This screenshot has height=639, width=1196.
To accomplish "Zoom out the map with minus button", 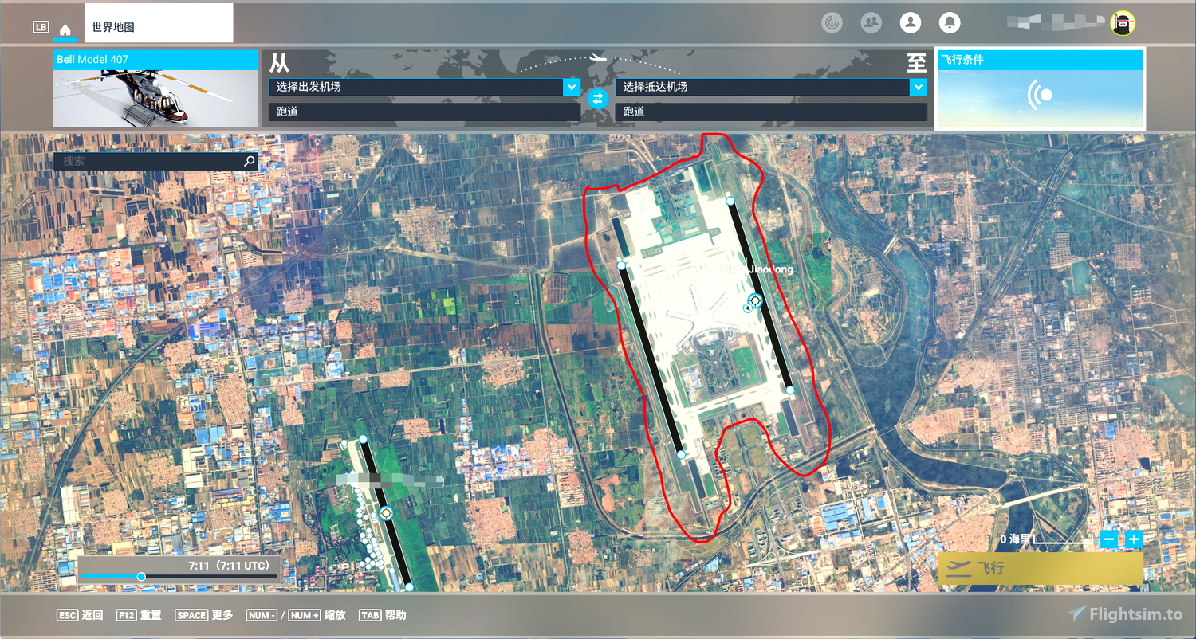I will point(1108,539).
